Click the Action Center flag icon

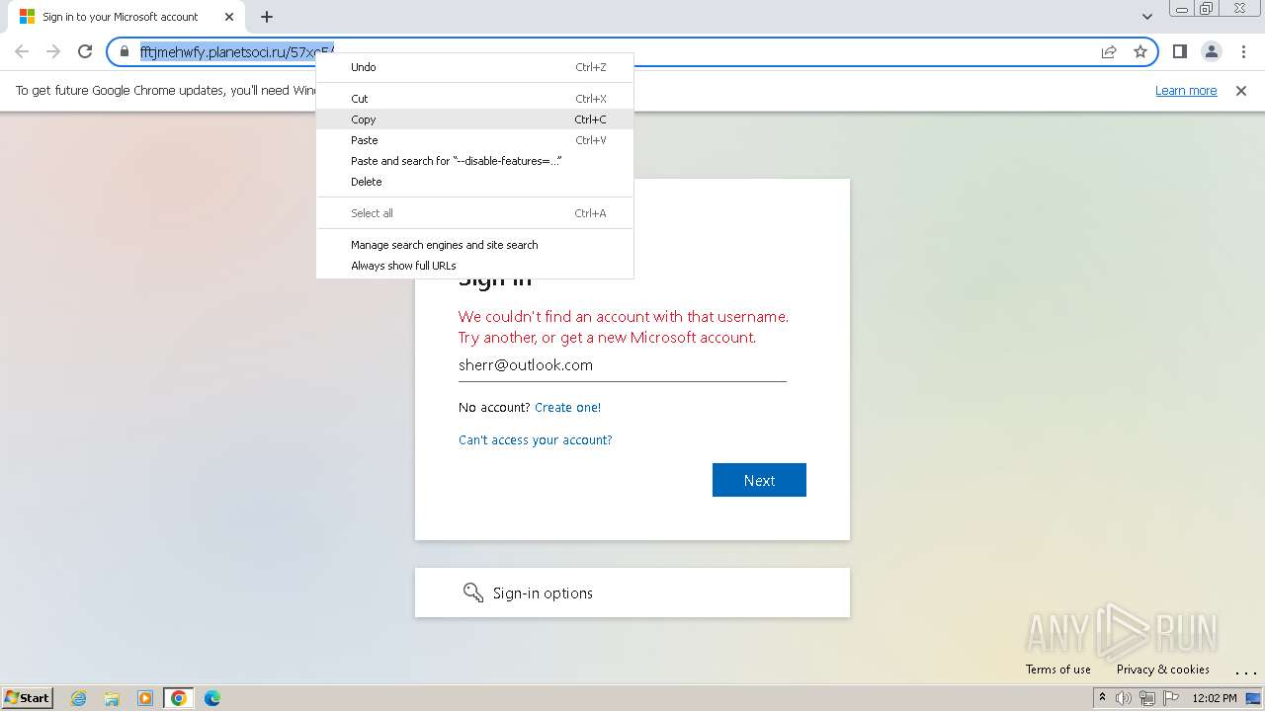[1169, 698]
